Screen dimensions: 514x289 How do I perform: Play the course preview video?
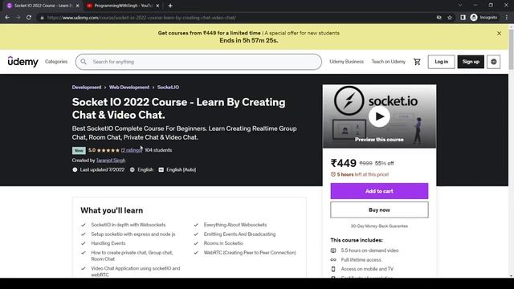coord(379,116)
